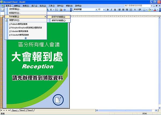This screenshot has height=115, width=161.
Task: Expand the full File menu with chevron
Action: click(x=26, y=38)
